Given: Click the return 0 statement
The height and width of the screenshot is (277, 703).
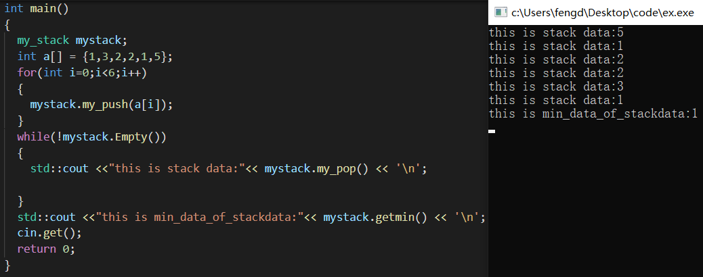Looking at the screenshot, I should [46, 249].
